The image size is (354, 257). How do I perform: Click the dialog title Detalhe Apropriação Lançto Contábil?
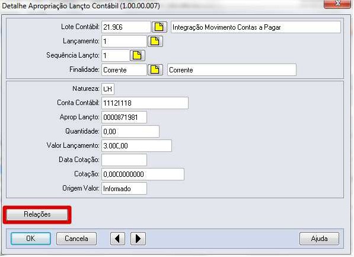[81, 5]
